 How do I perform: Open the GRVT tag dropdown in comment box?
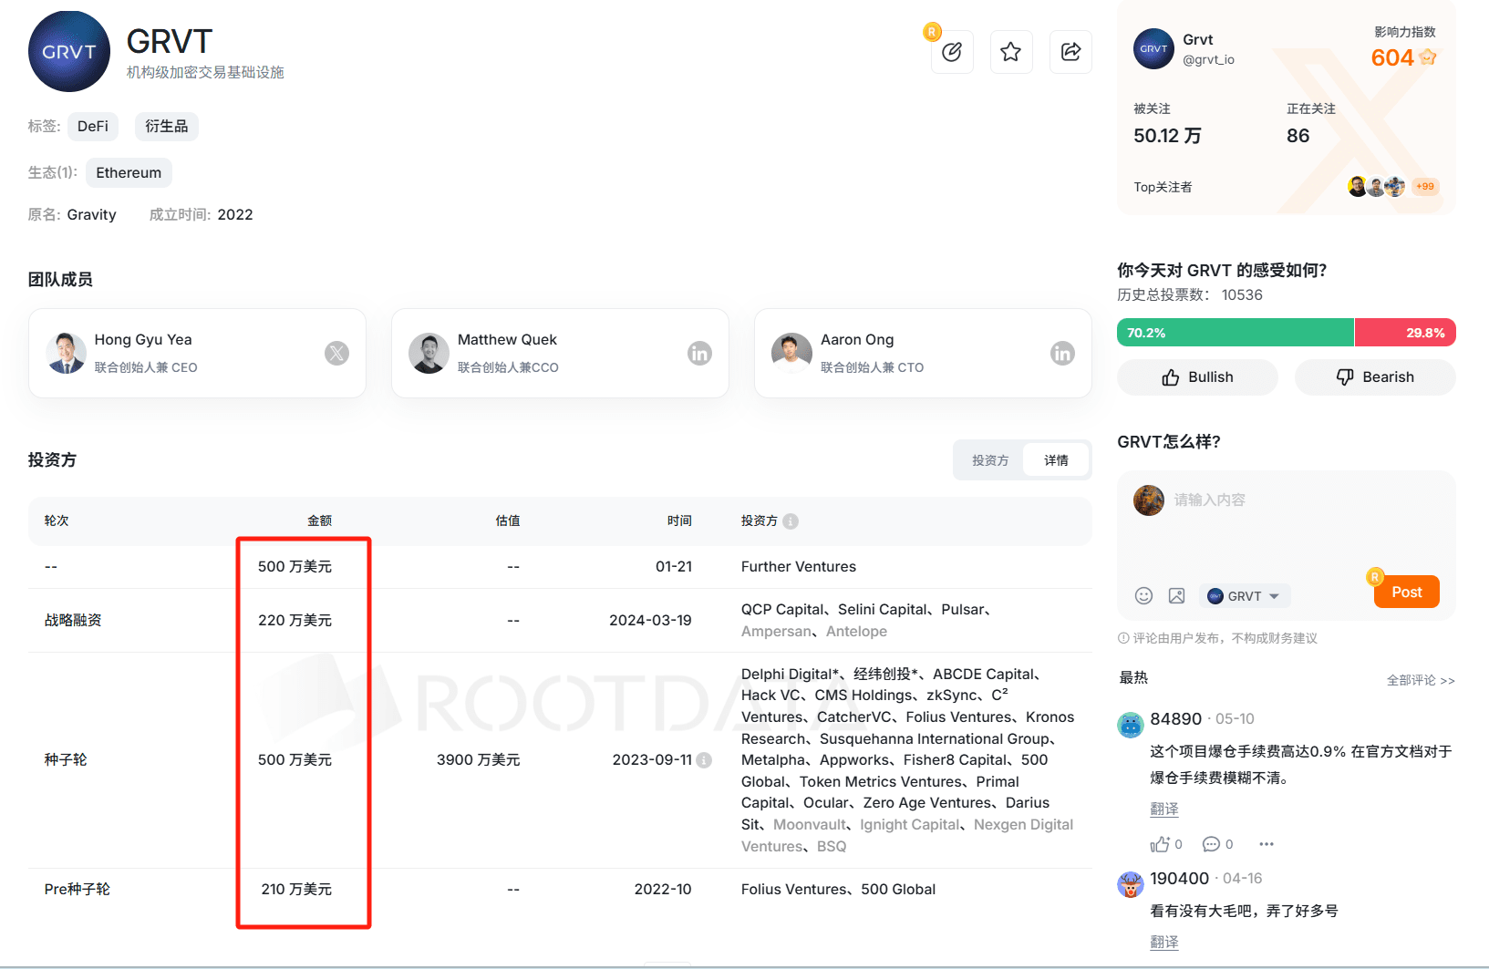[1245, 596]
